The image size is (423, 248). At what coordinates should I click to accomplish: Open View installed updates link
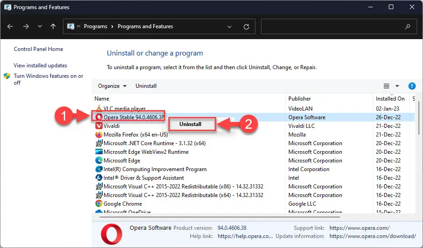point(41,66)
